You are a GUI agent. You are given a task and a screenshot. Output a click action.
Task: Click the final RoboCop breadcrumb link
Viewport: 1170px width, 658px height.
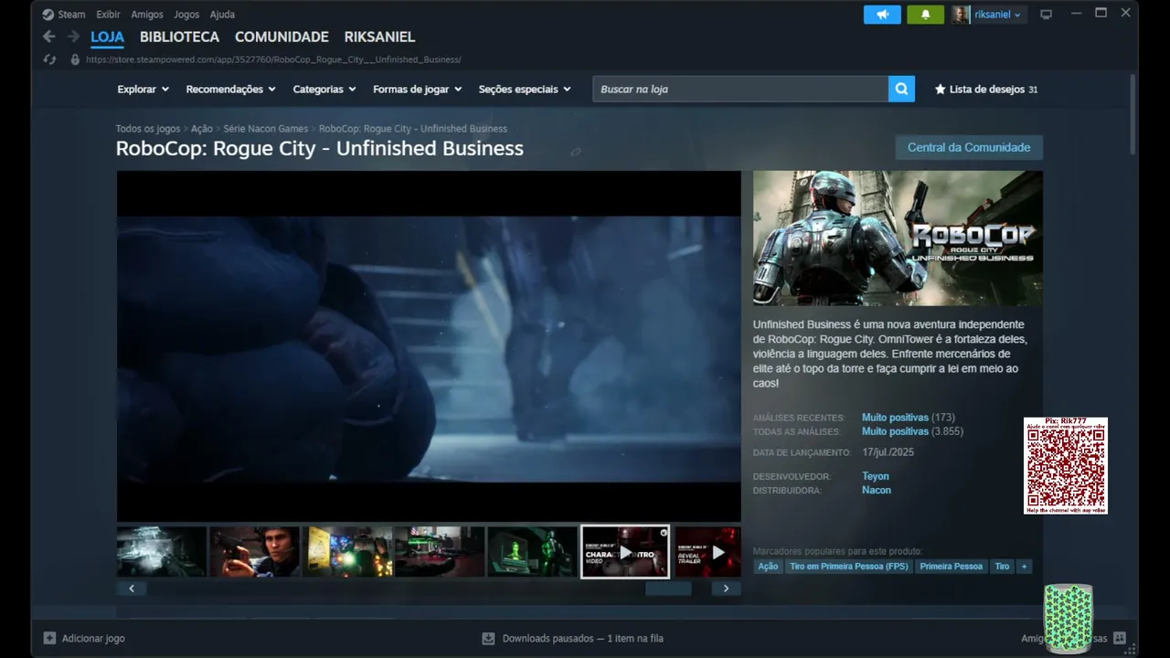click(413, 129)
